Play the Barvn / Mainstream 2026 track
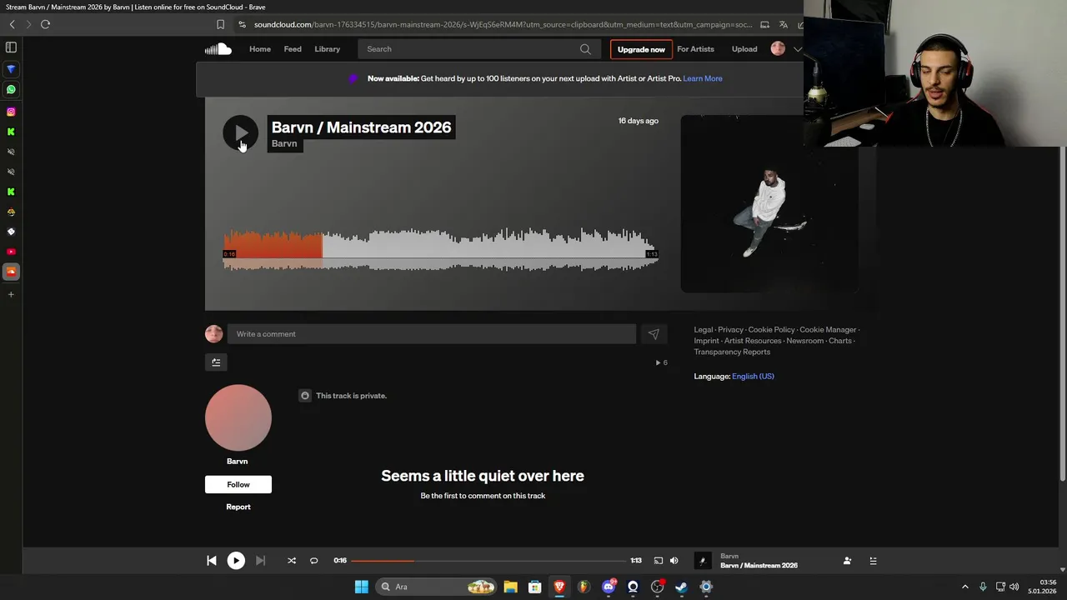 pos(240,132)
